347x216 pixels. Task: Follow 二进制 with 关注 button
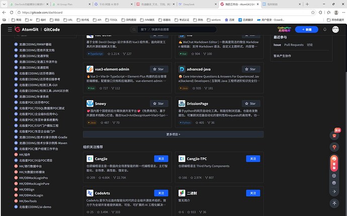(x=253, y=193)
